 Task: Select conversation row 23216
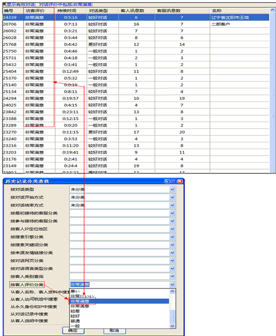pyautogui.click(x=136, y=146)
